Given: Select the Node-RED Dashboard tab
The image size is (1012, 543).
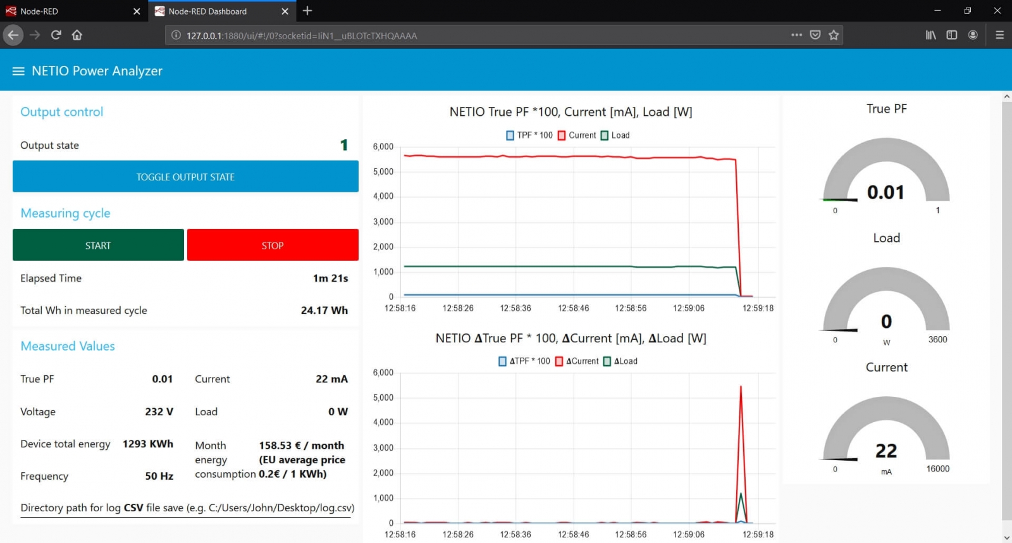Looking at the screenshot, I should pos(222,11).
